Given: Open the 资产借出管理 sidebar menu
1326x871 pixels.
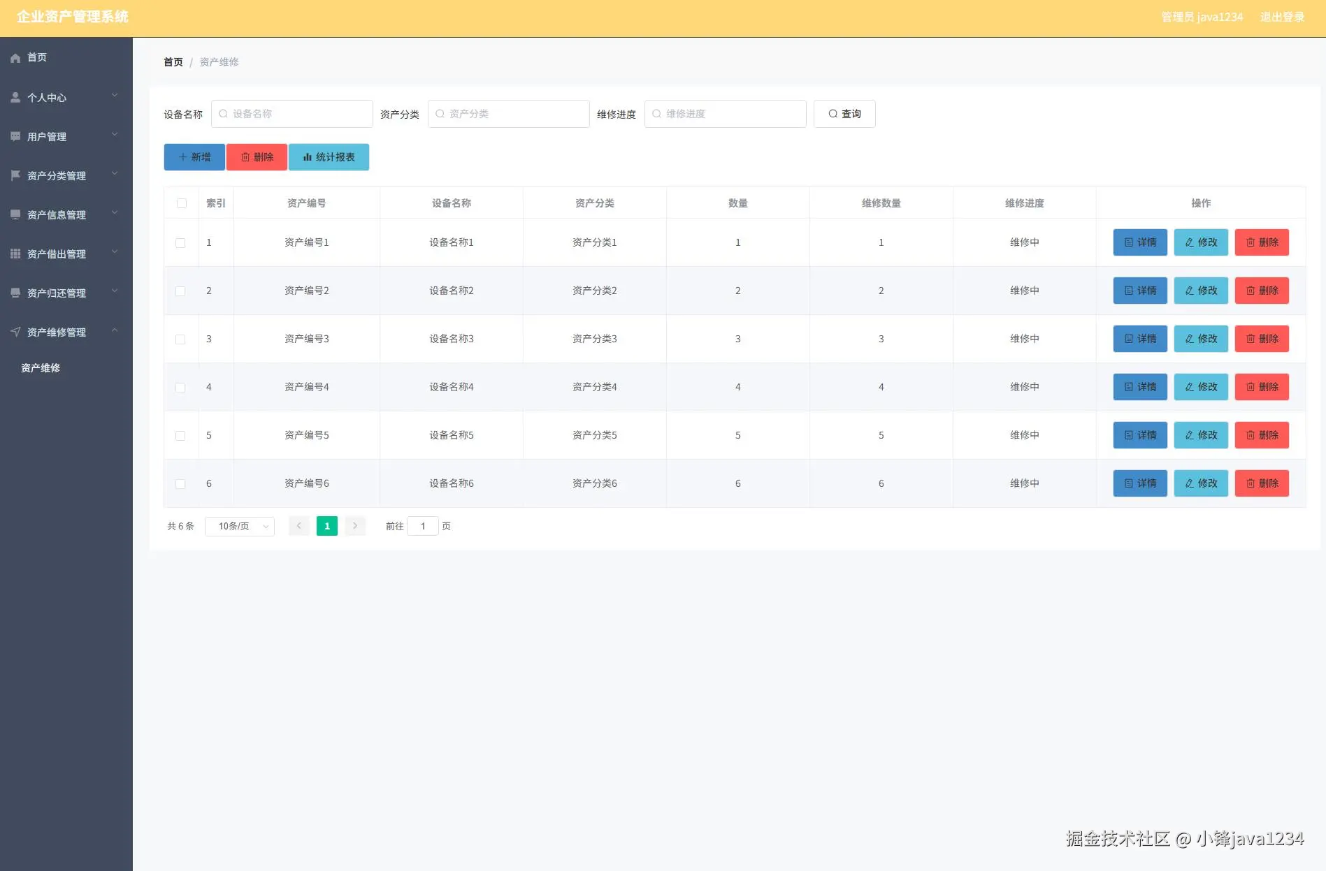Looking at the screenshot, I should click(66, 254).
